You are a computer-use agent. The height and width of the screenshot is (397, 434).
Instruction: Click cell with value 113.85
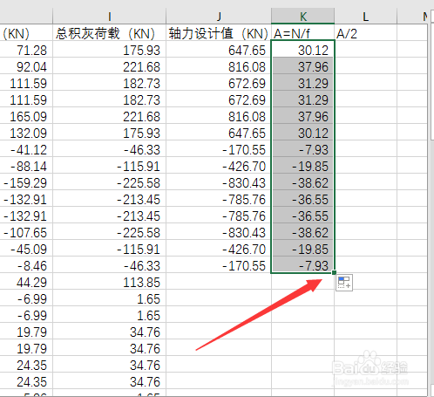tap(109, 281)
